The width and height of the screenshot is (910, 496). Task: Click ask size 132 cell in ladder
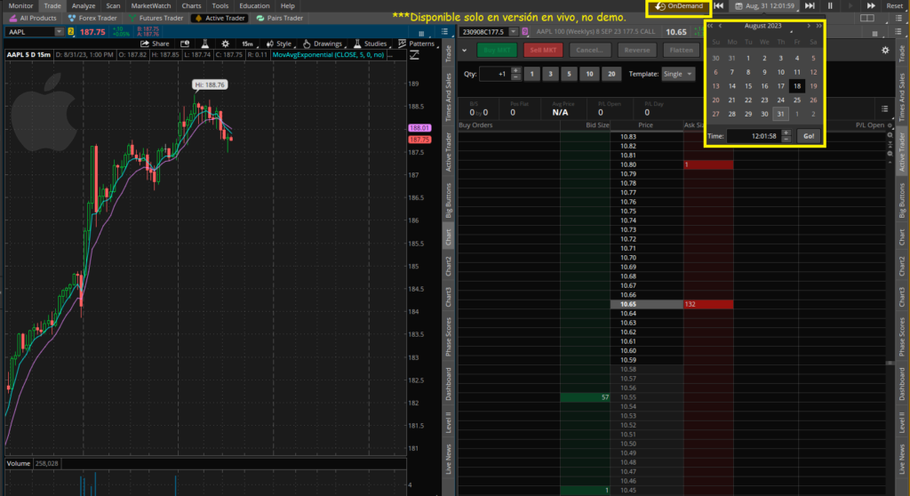coord(708,304)
